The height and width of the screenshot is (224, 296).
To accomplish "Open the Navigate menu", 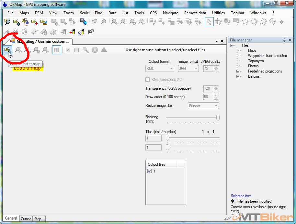I will point(170,13).
